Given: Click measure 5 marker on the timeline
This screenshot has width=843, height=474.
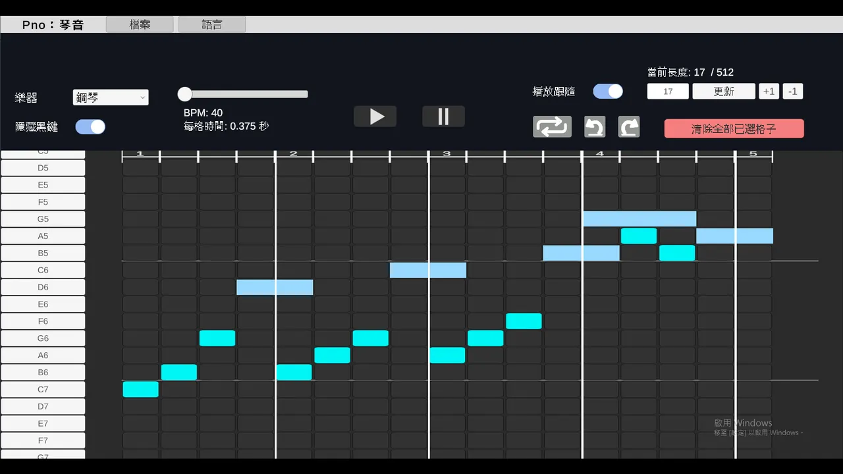Looking at the screenshot, I should pyautogui.click(x=753, y=154).
